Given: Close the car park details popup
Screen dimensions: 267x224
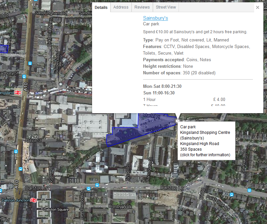Looking at the screenshot, I should point(257,7).
